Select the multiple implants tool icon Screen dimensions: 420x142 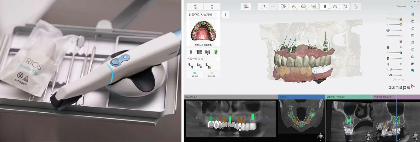coord(207,52)
